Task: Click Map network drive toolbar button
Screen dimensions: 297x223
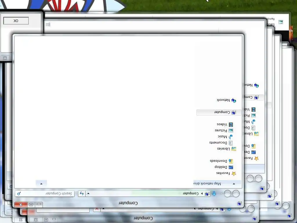Action: click(x=207, y=184)
